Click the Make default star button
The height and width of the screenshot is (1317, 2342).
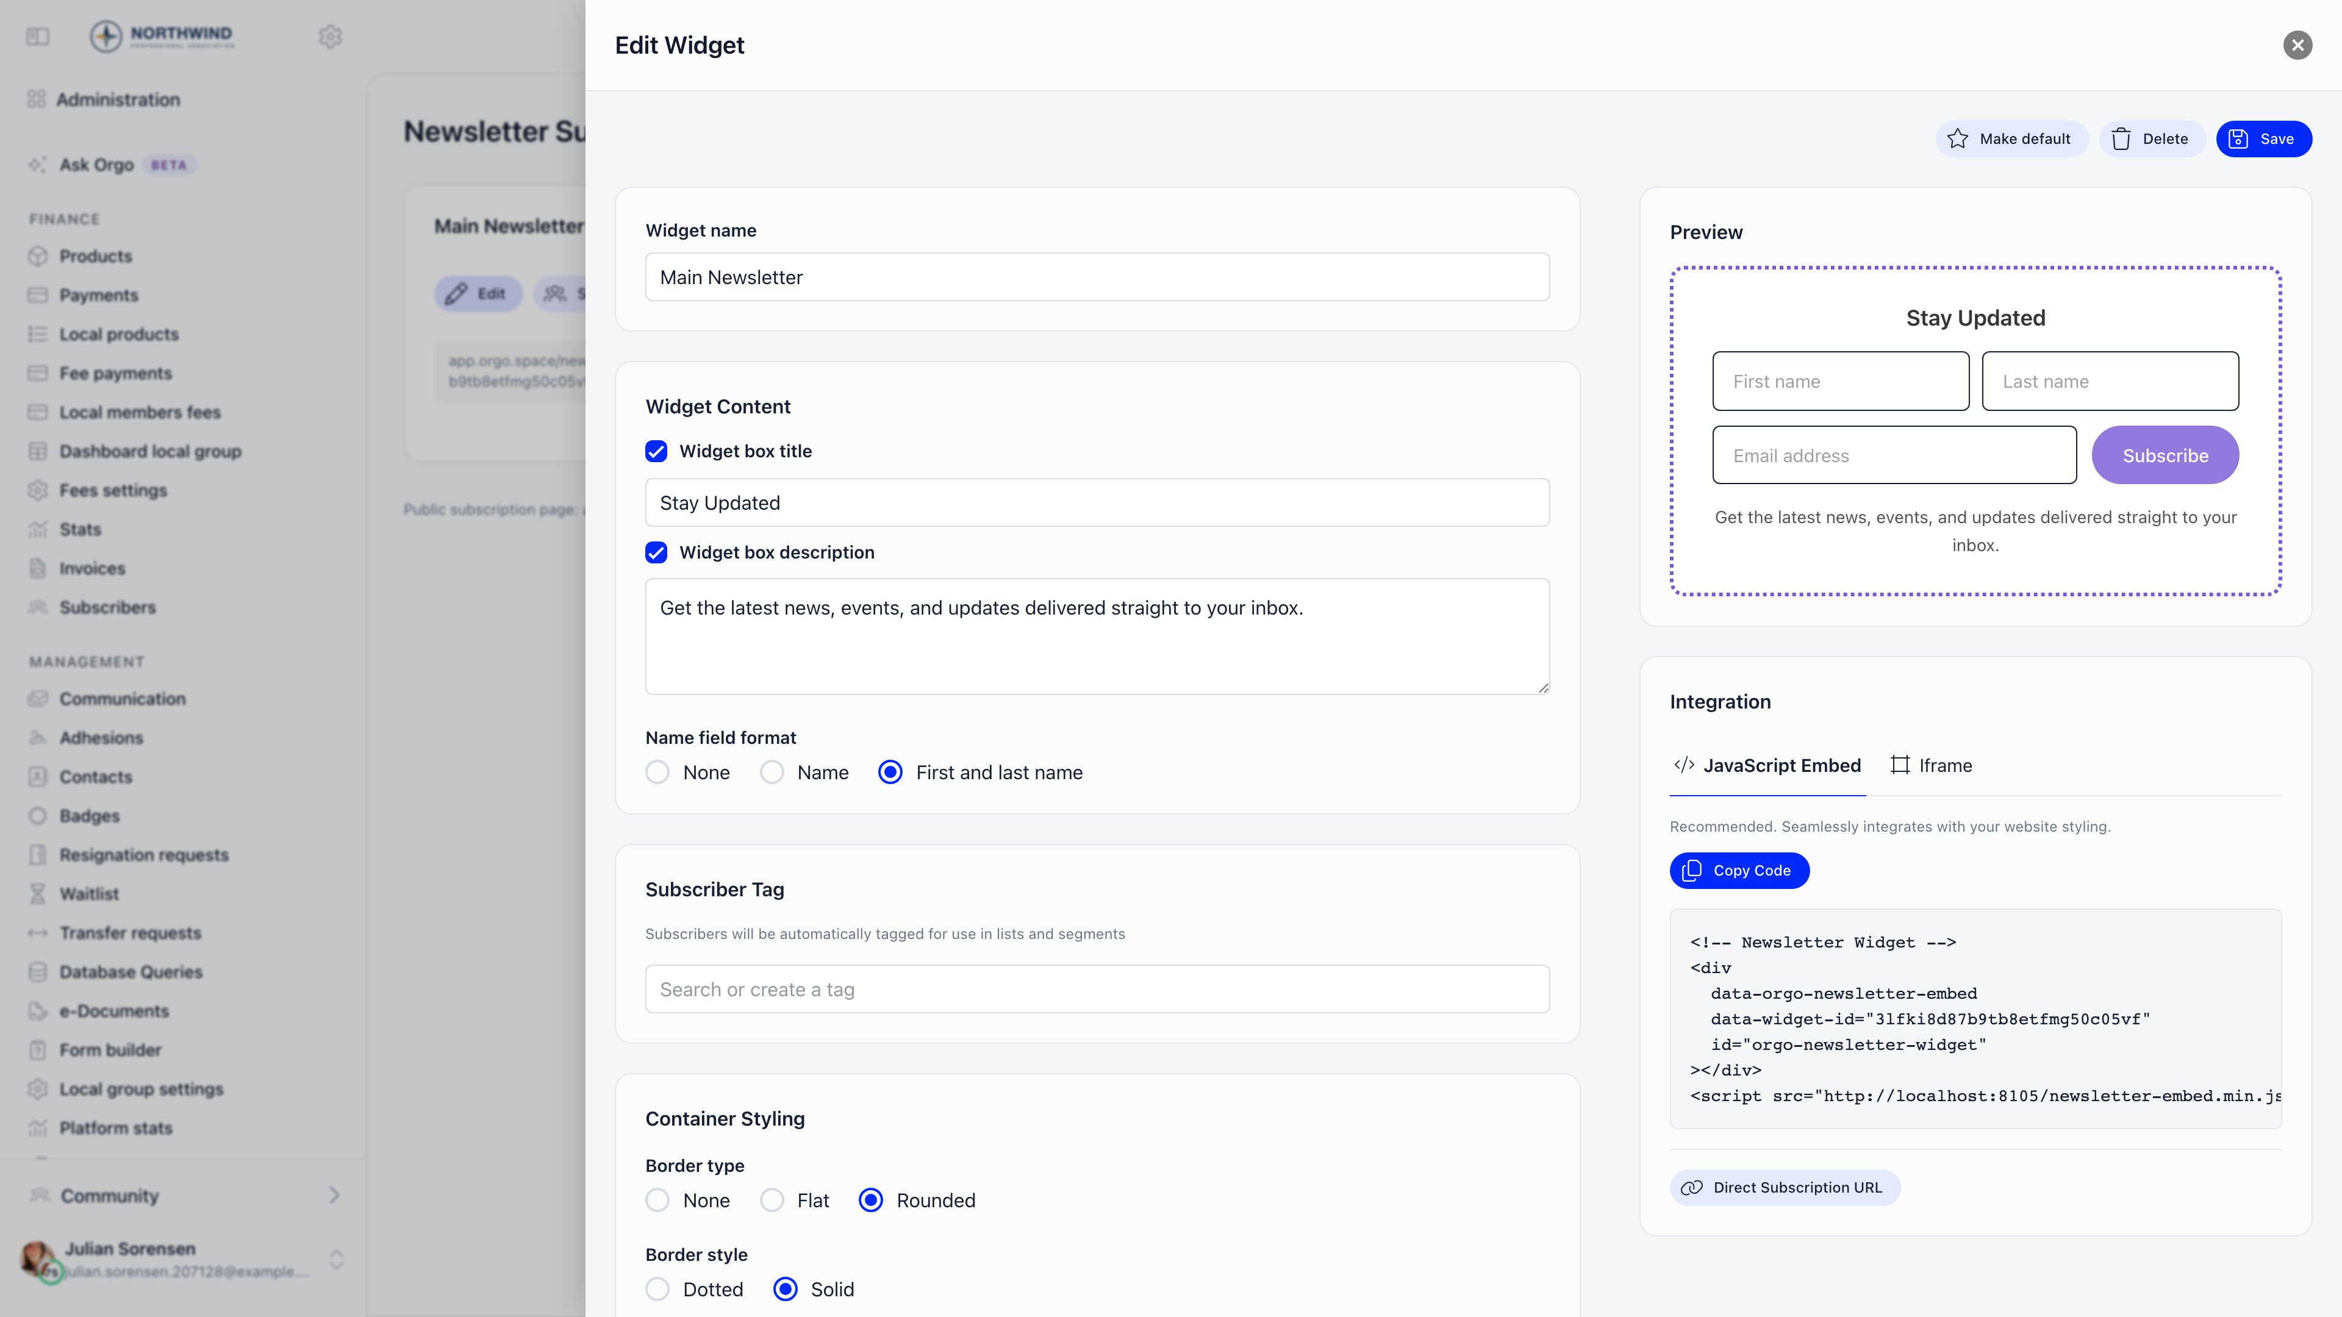pos(2011,139)
